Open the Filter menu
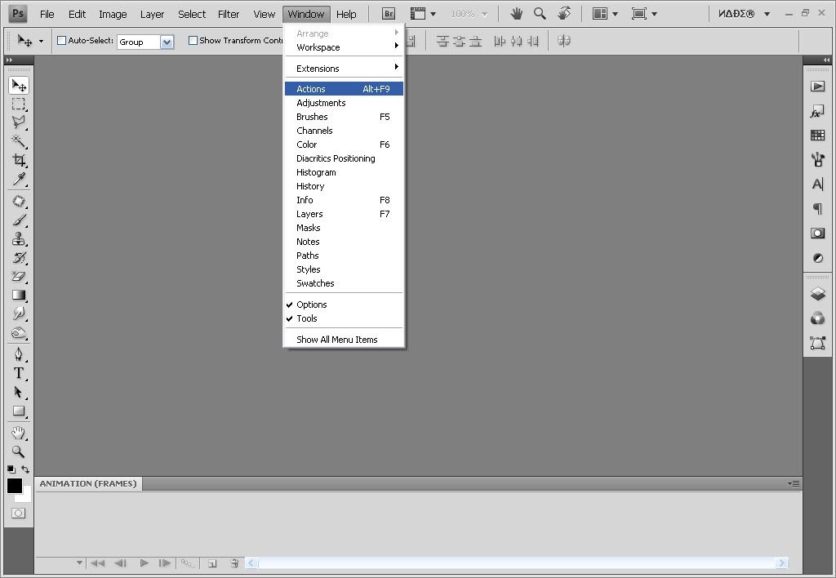The image size is (836, 578). (229, 14)
